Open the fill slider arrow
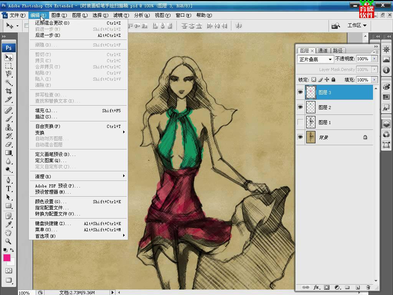This screenshot has height=295, width=393. pos(375,80)
